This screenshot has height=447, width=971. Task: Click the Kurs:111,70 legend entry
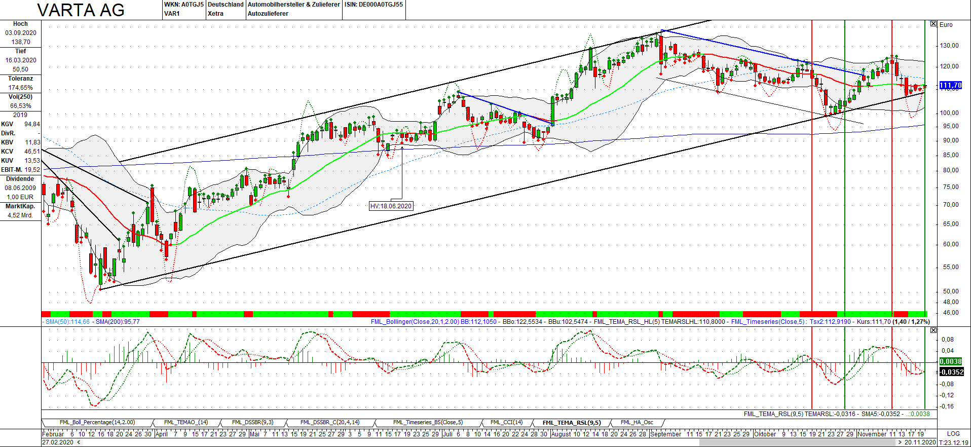click(x=874, y=322)
